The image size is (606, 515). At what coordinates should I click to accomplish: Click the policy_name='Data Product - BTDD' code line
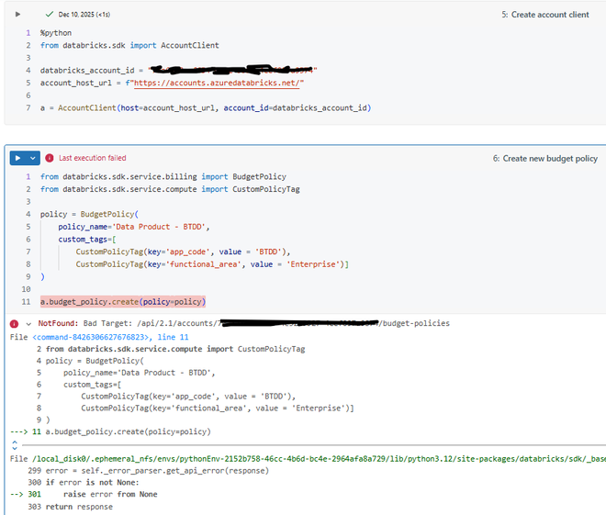pyautogui.click(x=134, y=227)
